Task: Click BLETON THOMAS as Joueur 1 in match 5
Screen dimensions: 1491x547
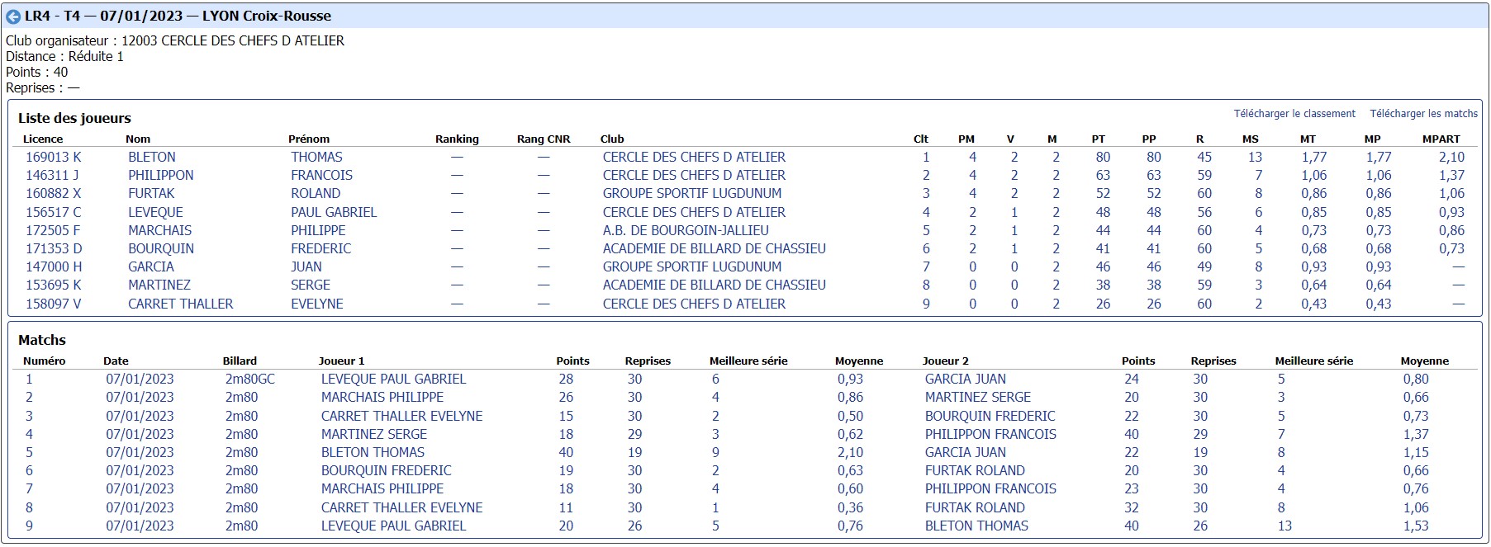Action: (x=373, y=452)
